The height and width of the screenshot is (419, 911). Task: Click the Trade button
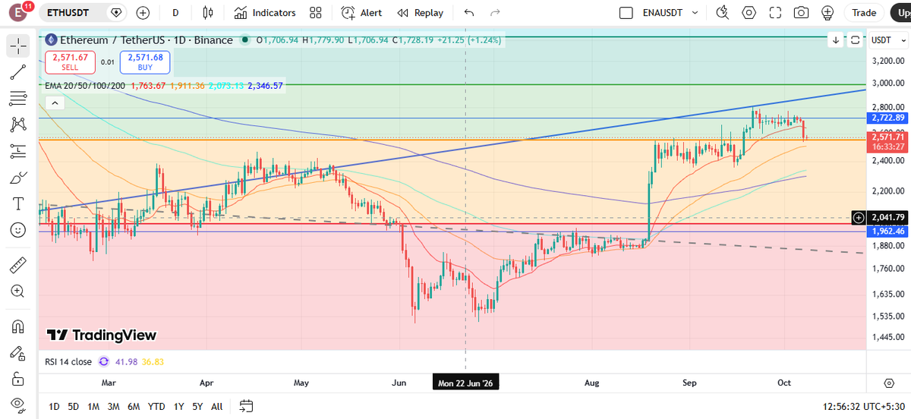click(863, 13)
